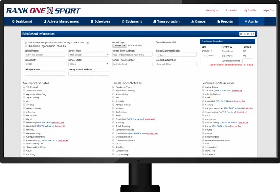Viewport: 280px width, 192px height.
Task: Open the School Type dropdown
Action: tap(89, 55)
